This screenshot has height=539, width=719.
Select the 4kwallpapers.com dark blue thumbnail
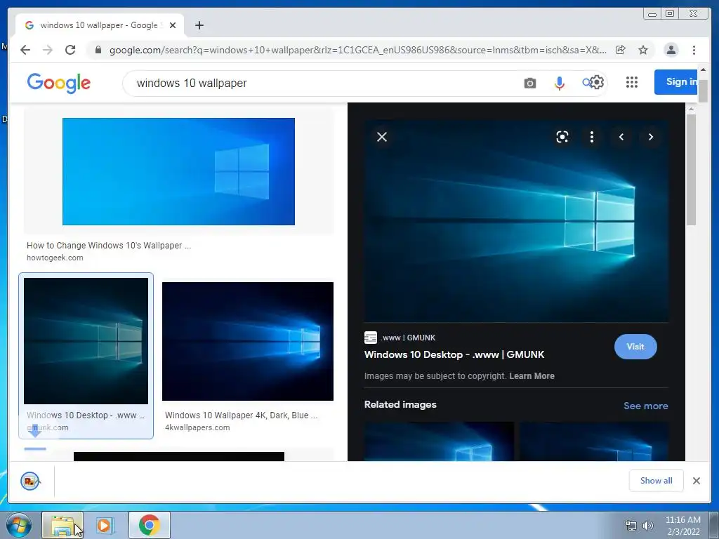pos(248,342)
